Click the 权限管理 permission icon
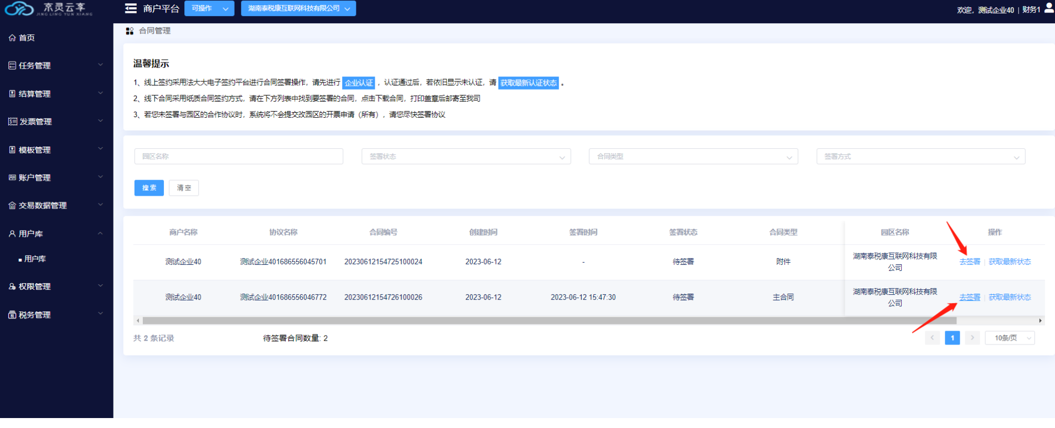 click(x=12, y=286)
